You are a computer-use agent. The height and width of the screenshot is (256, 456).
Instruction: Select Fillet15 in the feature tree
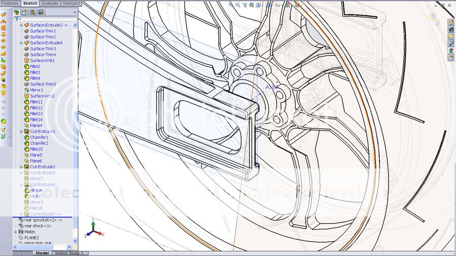pos(36,149)
